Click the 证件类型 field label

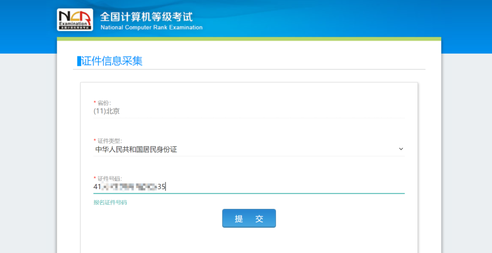(x=110, y=141)
